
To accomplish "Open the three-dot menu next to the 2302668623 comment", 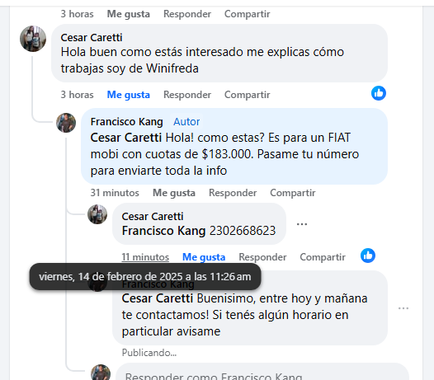I will coord(302,223).
